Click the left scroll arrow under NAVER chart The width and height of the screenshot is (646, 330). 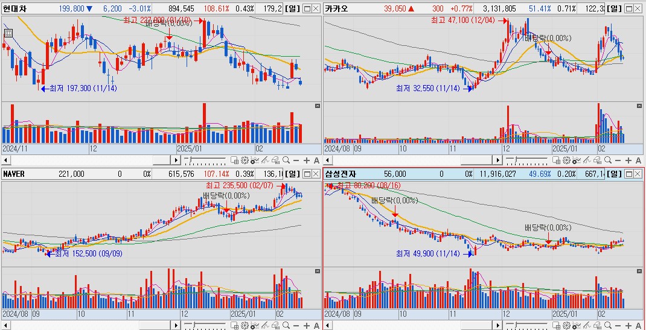pyautogui.click(x=5, y=325)
